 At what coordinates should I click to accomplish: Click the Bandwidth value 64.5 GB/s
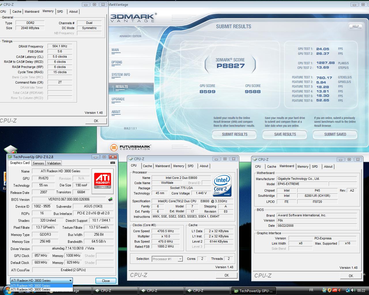(x=99, y=242)
